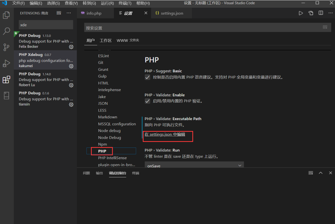Screen dimensions: 335x224
Task: Open the editor more actions menu
Action: 330,13
